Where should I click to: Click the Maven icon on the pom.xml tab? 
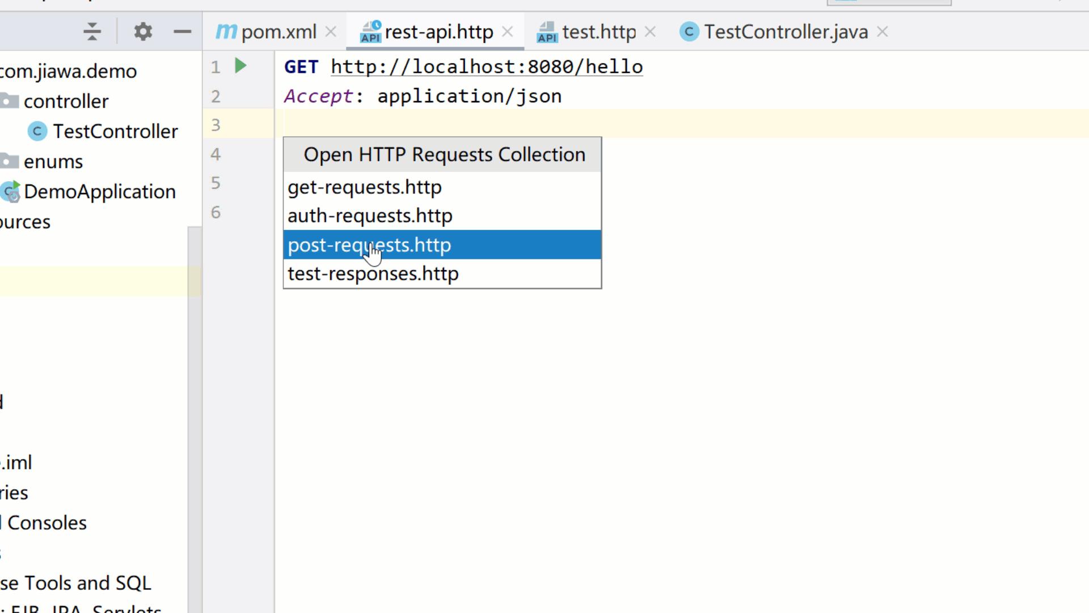(225, 31)
